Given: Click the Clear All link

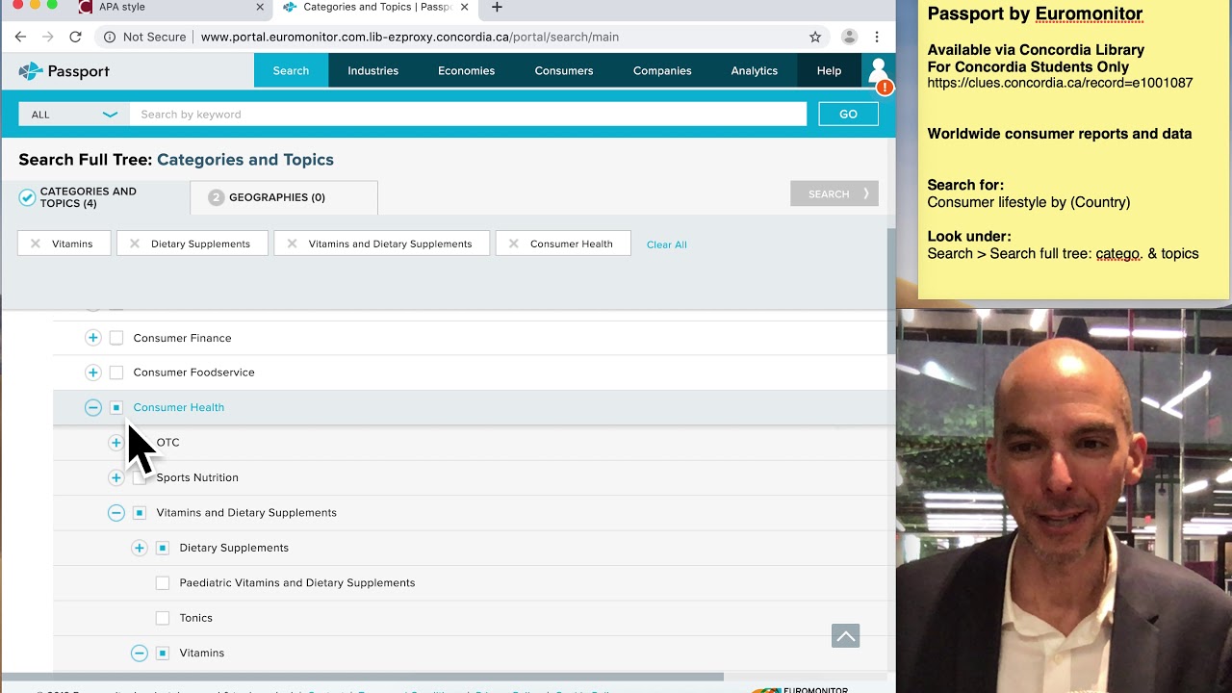Looking at the screenshot, I should click(667, 244).
